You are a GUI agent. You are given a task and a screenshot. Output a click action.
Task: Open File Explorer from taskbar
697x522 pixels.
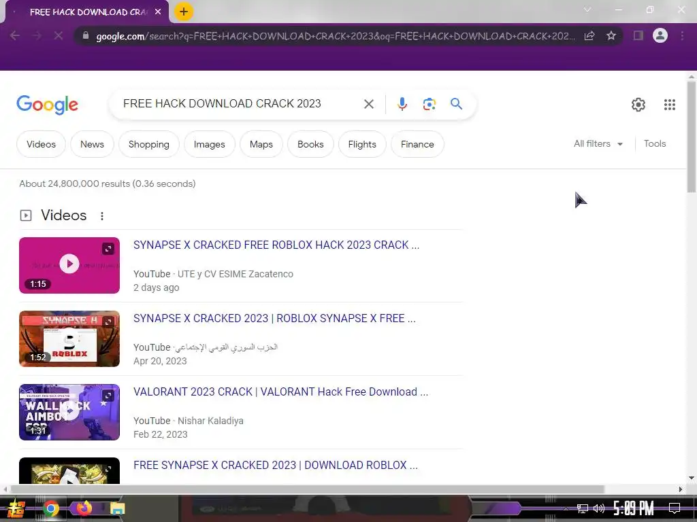118,508
